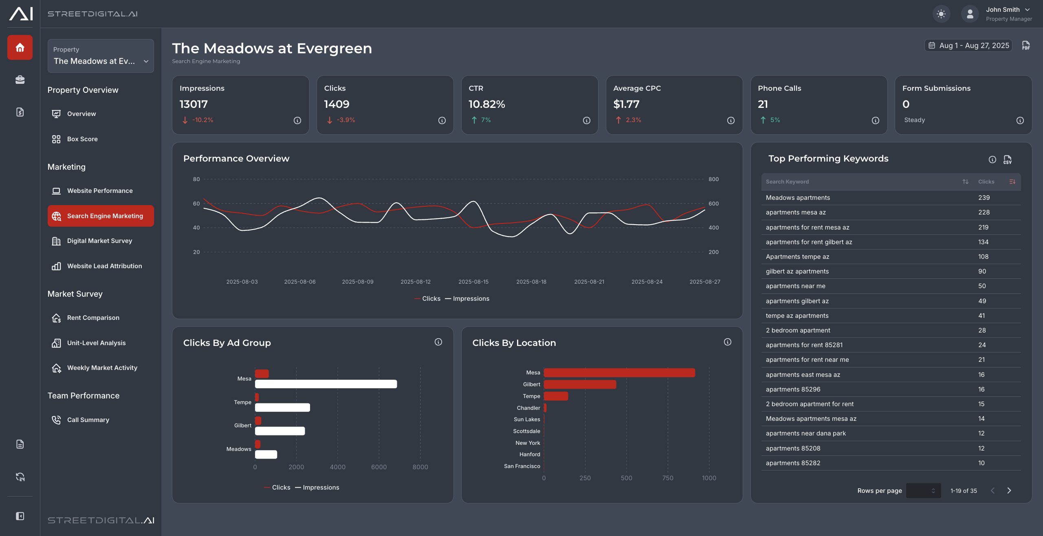Open the Aug 1 - Aug 27 date range picker
This screenshot has width=1043, height=536.
(968, 45)
